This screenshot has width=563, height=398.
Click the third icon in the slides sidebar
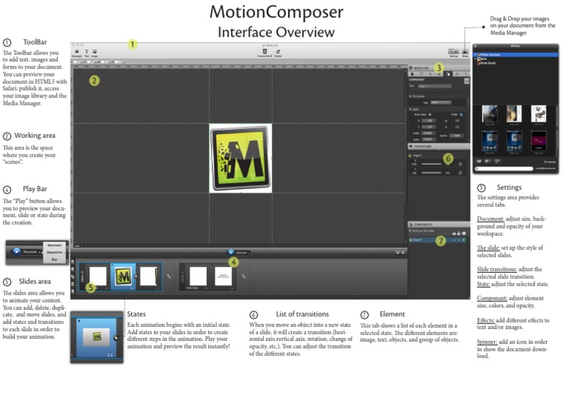pos(73,277)
